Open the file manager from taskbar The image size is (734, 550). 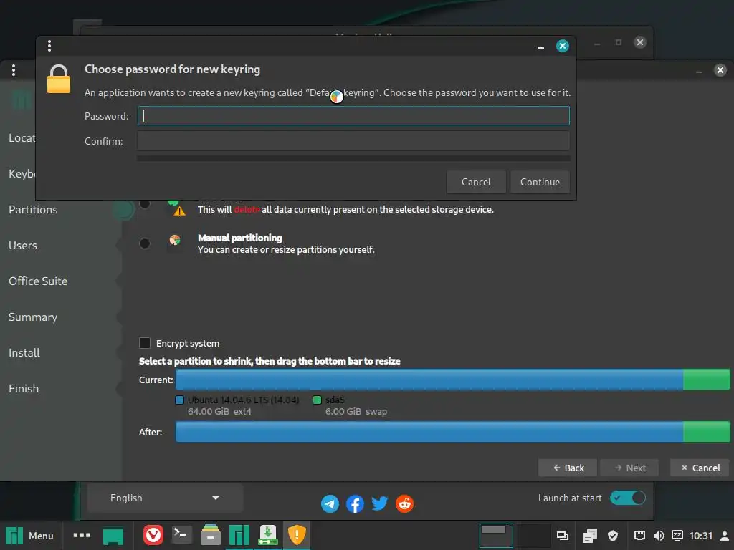[210, 535]
